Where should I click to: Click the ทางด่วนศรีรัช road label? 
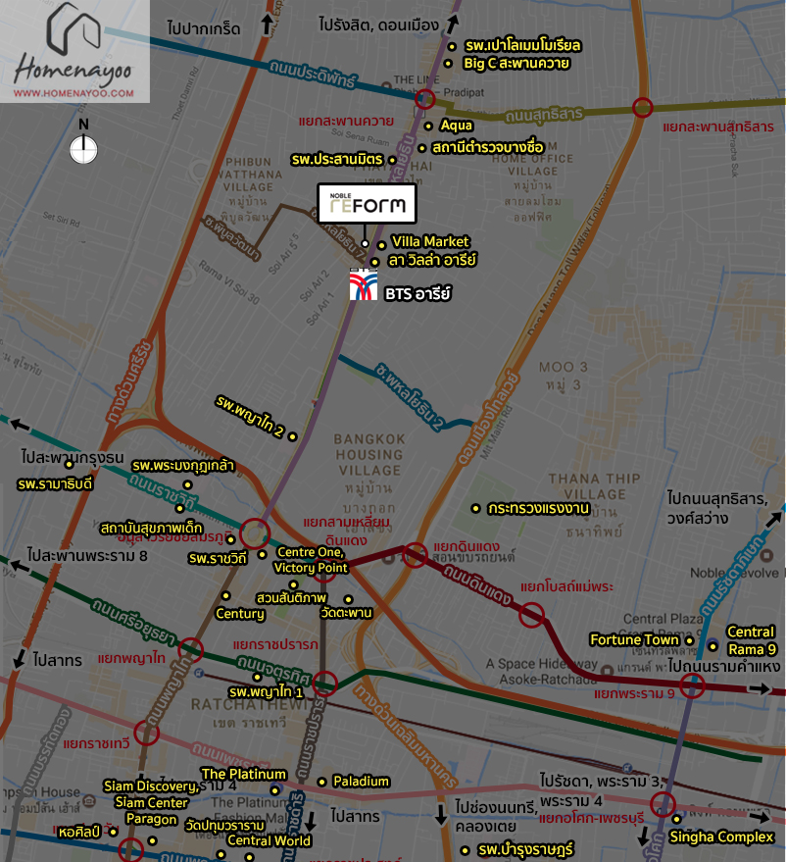129,380
